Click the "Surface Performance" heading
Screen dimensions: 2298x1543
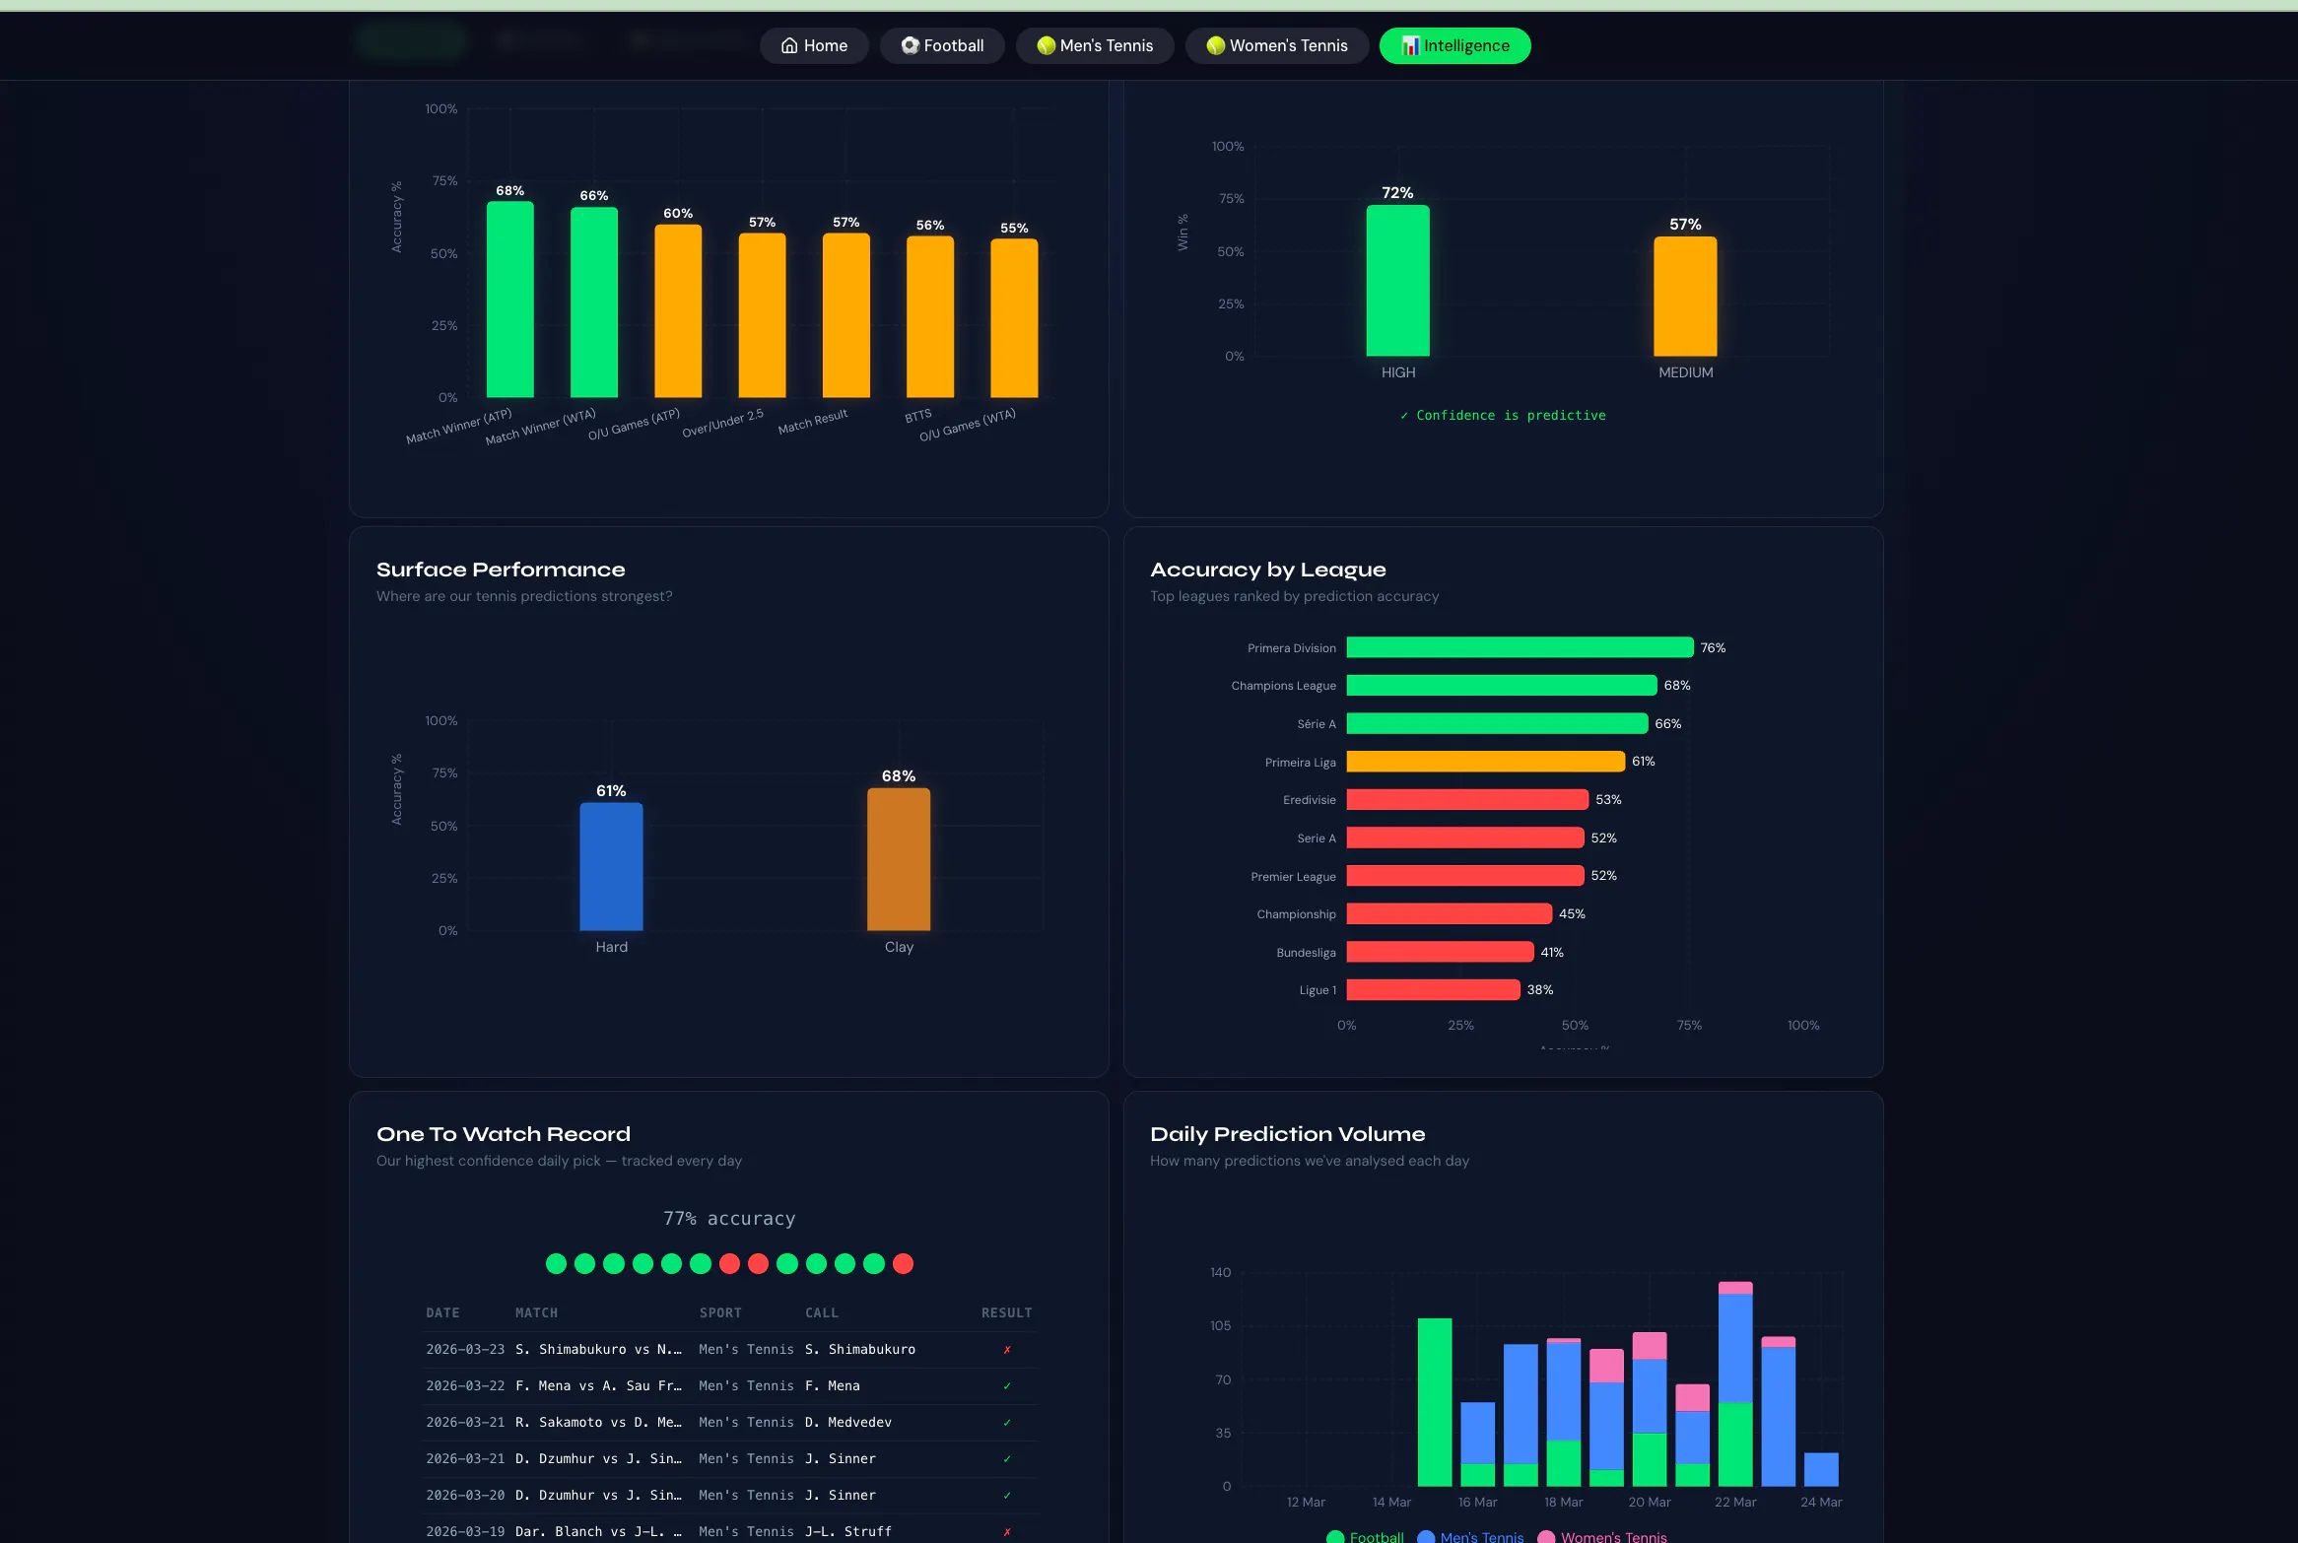501,570
